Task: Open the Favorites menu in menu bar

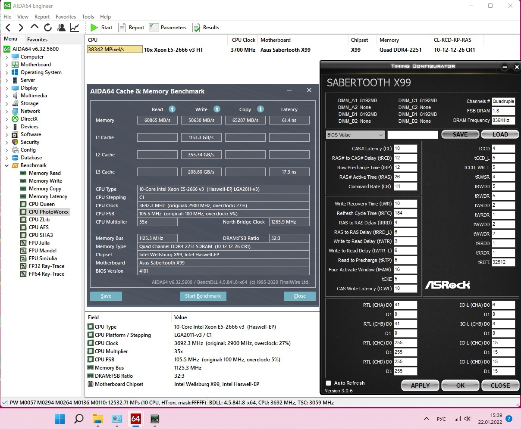Action: [x=66, y=17]
